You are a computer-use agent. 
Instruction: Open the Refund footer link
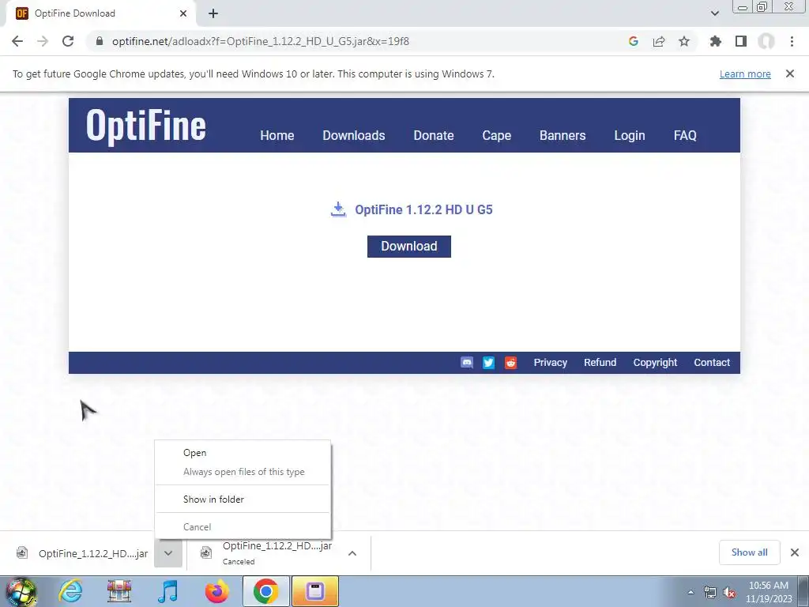(x=600, y=362)
